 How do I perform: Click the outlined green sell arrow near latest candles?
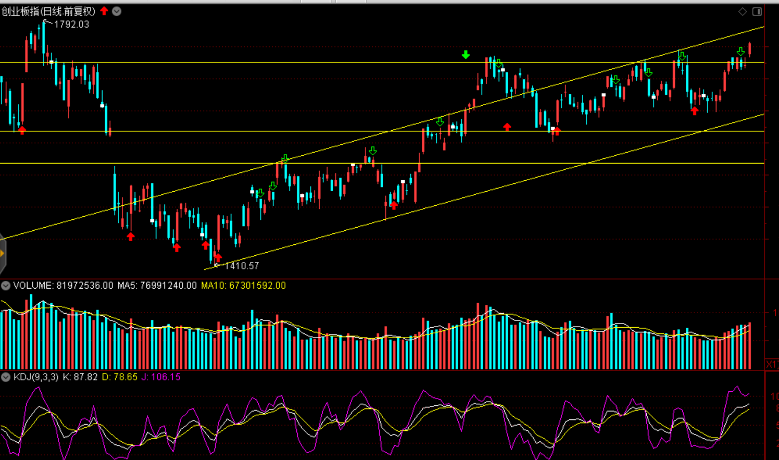[x=740, y=52]
